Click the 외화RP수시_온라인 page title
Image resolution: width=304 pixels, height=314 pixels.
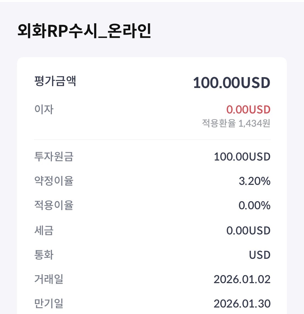[84, 31]
